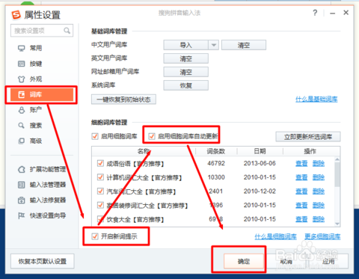Viewport: 359px width, 279px height.
Task: Select the 高级 sidebar icon
Action: tap(22, 141)
